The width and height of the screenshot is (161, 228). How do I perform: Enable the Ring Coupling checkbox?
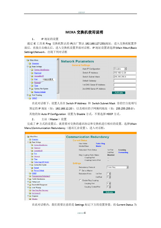tap(80, 180)
